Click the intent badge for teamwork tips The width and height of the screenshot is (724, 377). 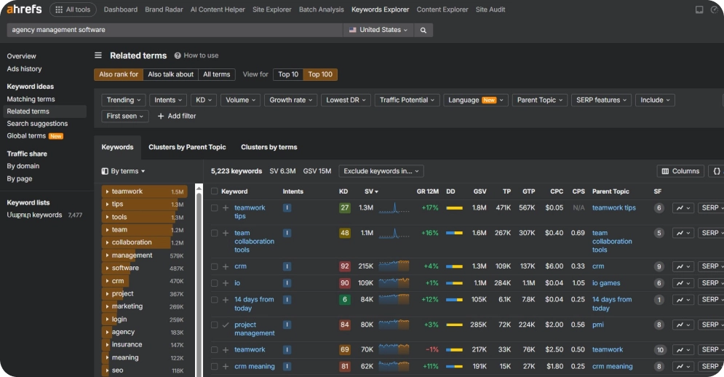point(287,208)
